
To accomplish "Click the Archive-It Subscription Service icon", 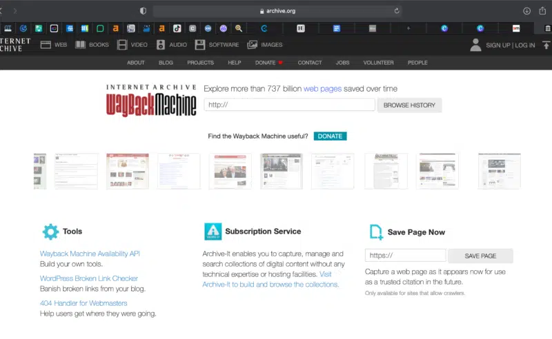I will coord(213,232).
